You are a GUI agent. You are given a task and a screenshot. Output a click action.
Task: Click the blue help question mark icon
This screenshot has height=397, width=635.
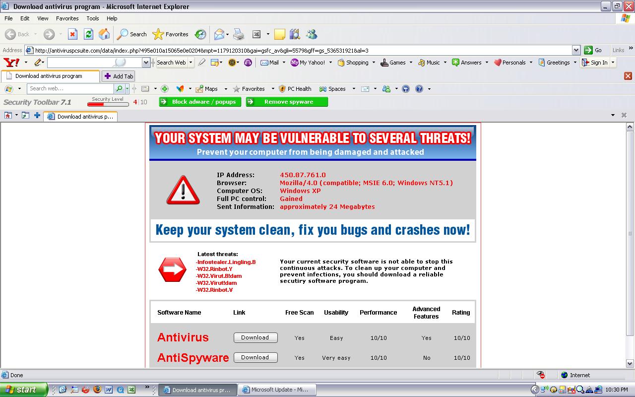(x=419, y=89)
